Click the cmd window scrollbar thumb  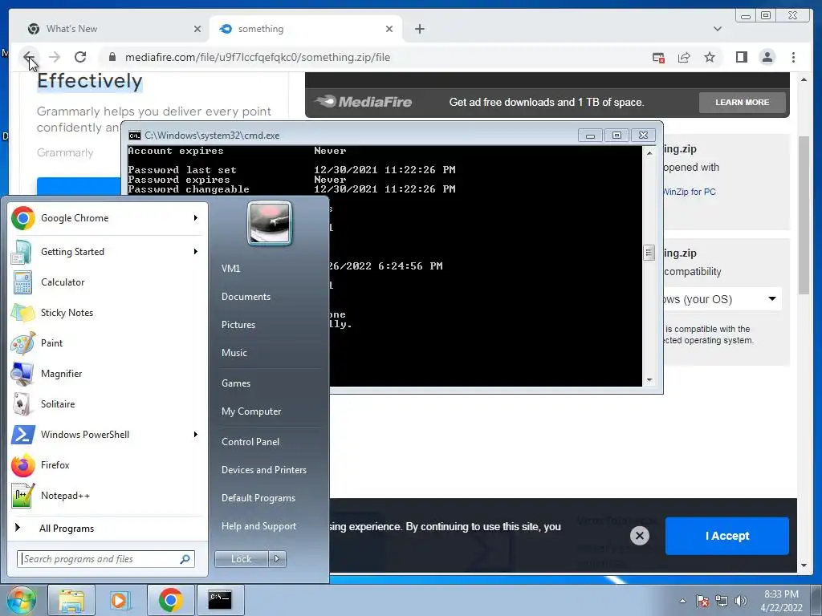tap(649, 253)
